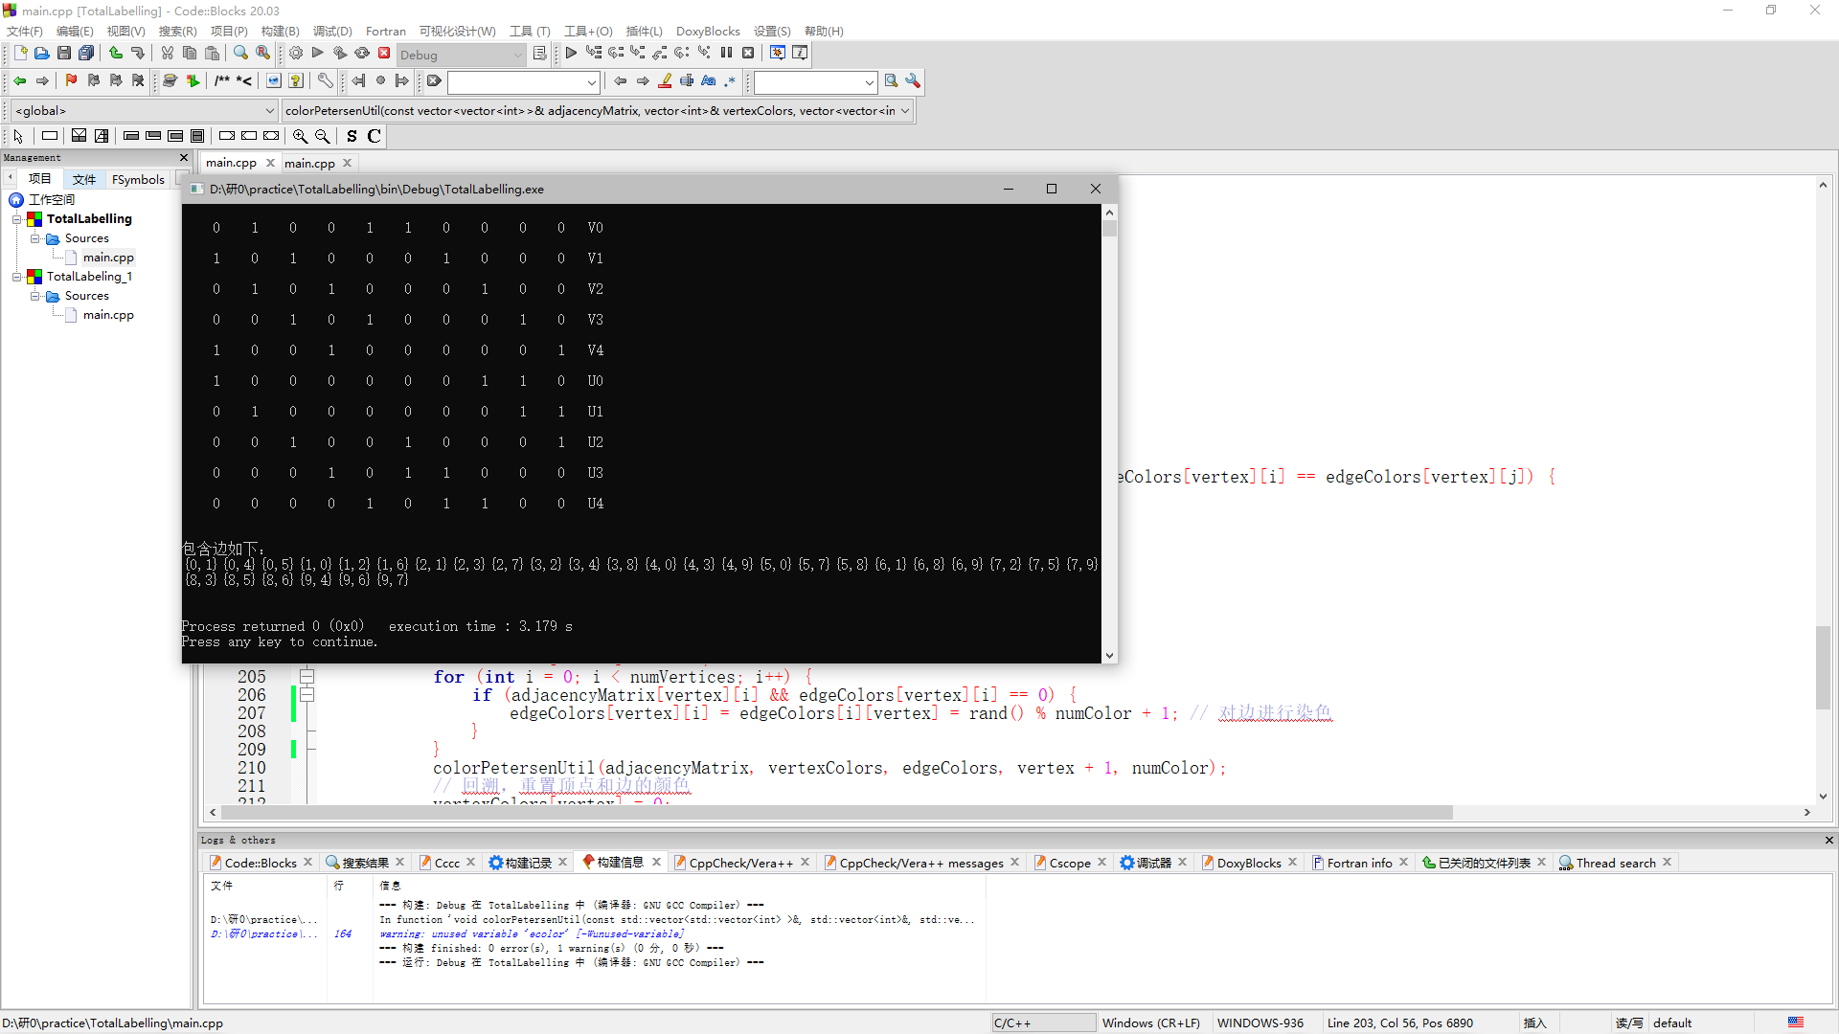
Task: Click the Run to cursor debug icon
Action: click(x=594, y=54)
